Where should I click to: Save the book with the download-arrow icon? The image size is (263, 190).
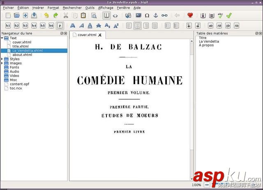[x=34, y=16]
